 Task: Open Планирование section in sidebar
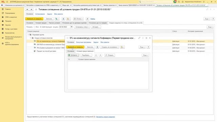pos(10,13)
